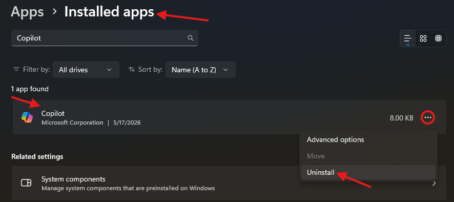The width and height of the screenshot is (454, 202).
Task: Go back to Apps breadcrumb
Action: click(27, 12)
